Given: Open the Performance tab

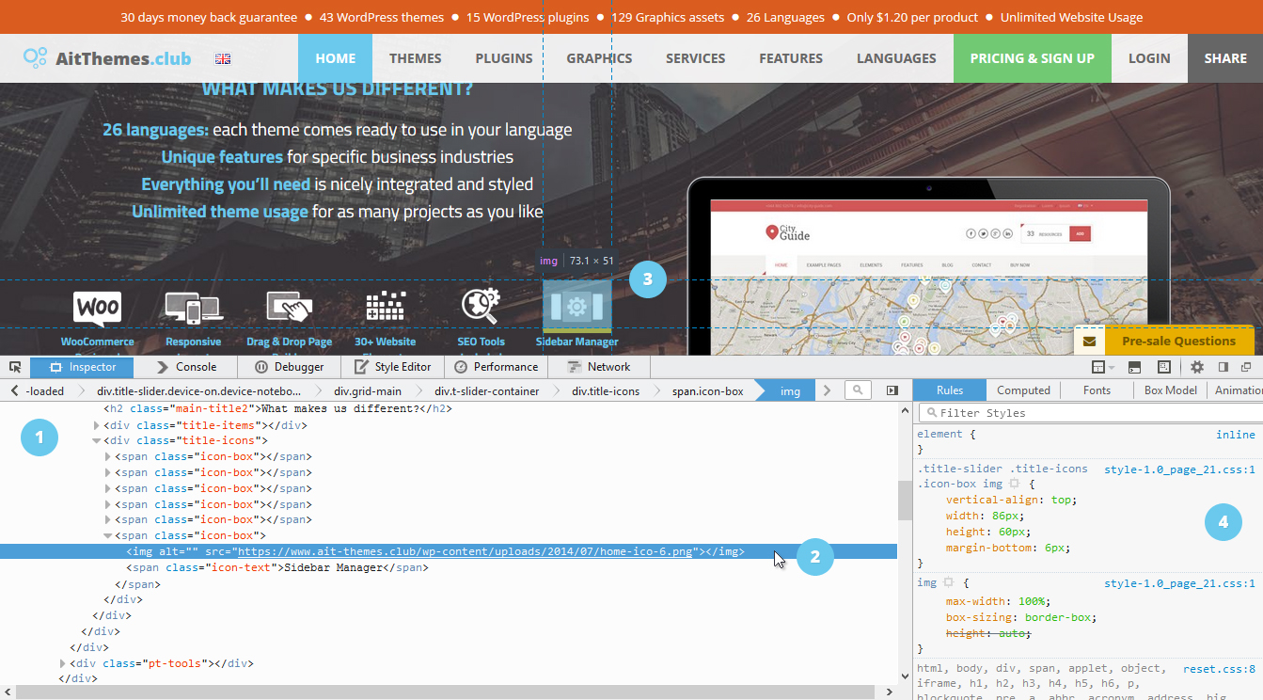Looking at the screenshot, I should tap(496, 367).
